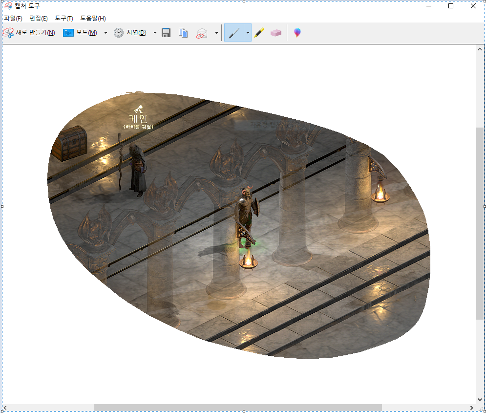Minimize the 캡처 도구 window

(x=429, y=6)
